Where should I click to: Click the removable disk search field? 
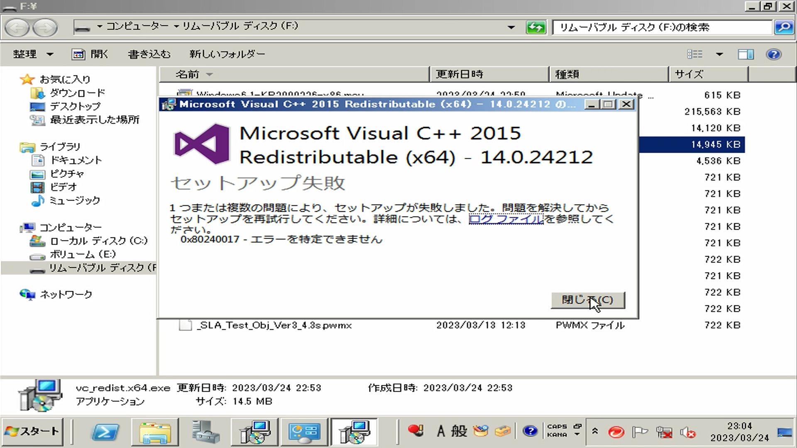(x=663, y=27)
